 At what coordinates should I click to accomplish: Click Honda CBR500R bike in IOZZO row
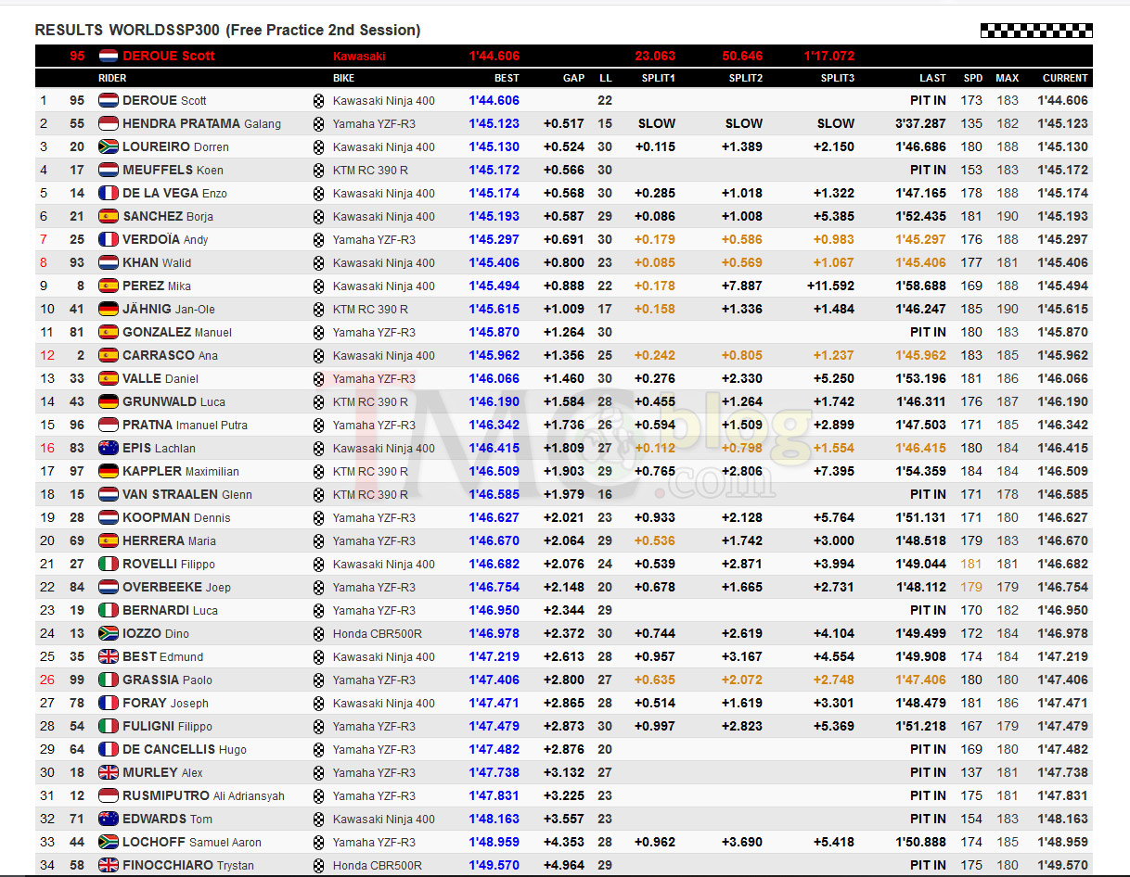pyautogui.click(x=378, y=634)
